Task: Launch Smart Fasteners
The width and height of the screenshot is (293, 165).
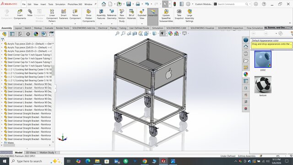Action: [64, 14]
